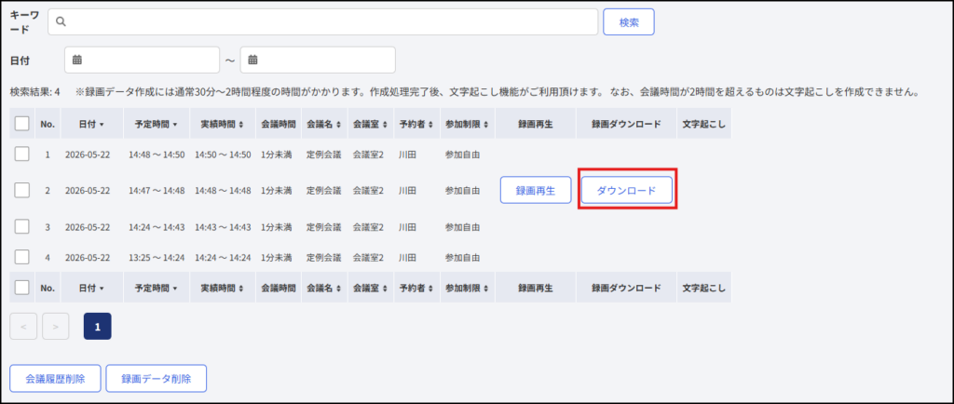954x404 pixels.
Task: Sort by 参加制限 in top header
Action: point(468,124)
